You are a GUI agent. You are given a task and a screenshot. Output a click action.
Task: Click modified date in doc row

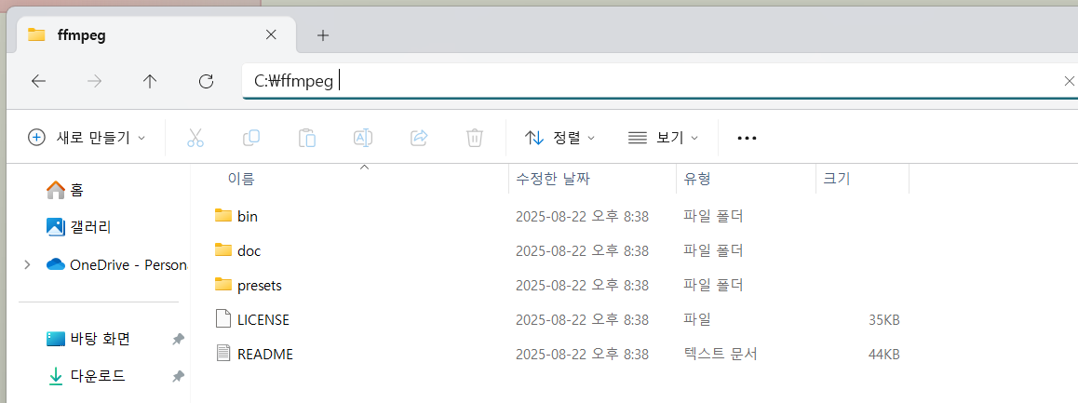[583, 250]
